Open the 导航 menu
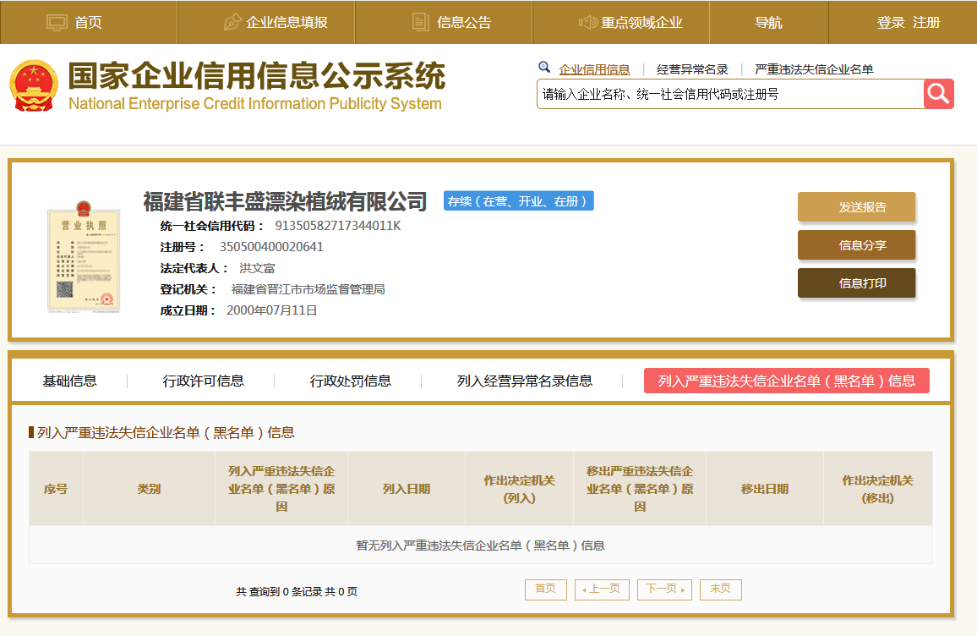977x636 pixels. tap(768, 23)
